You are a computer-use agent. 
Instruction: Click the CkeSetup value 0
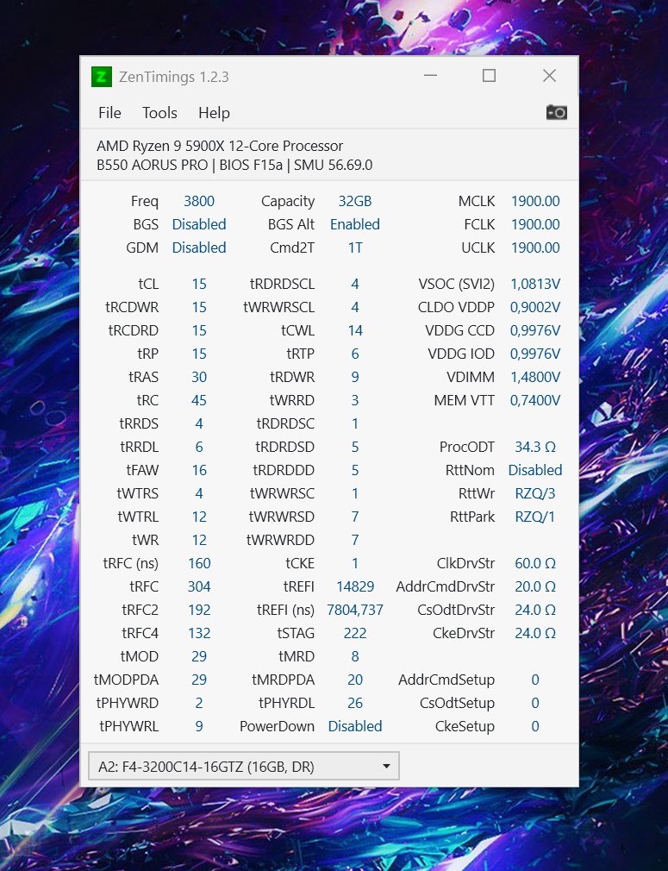pyautogui.click(x=535, y=727)
